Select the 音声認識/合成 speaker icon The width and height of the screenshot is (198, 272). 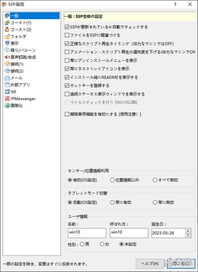click(7, 57)
